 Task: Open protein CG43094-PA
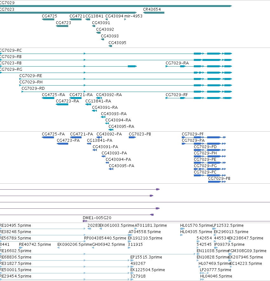click(x=107, y=163)
